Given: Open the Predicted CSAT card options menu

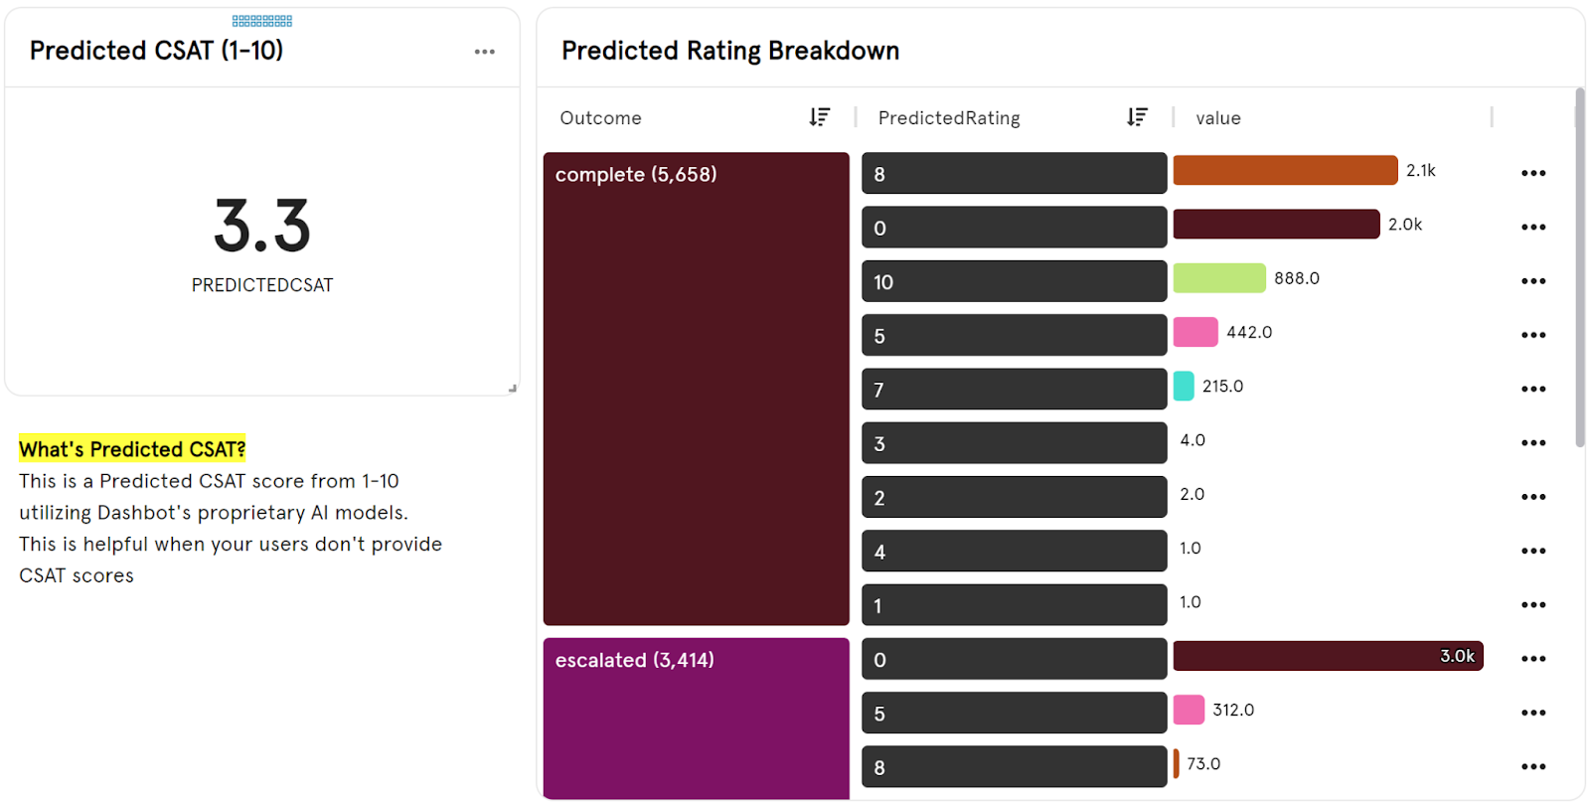Looking at the screenshot, I should click(x=484, y=52).
